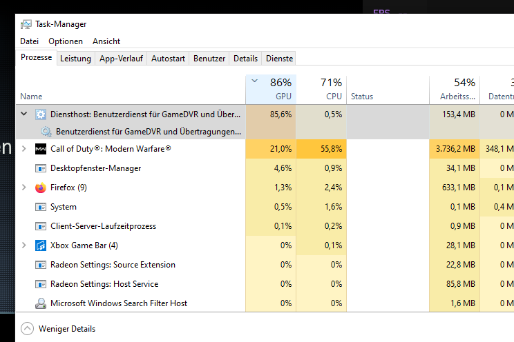Click the Task-Manager title bar icon
This screenshot has width=514, height=342.
(x=26, y=24)
